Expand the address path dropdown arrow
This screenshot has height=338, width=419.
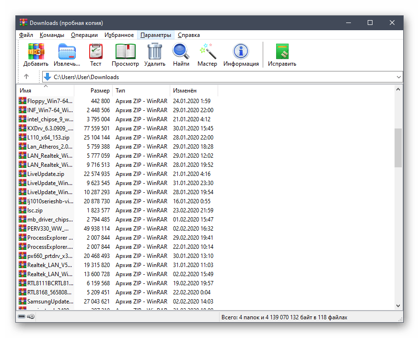click(x=399, y=77)
